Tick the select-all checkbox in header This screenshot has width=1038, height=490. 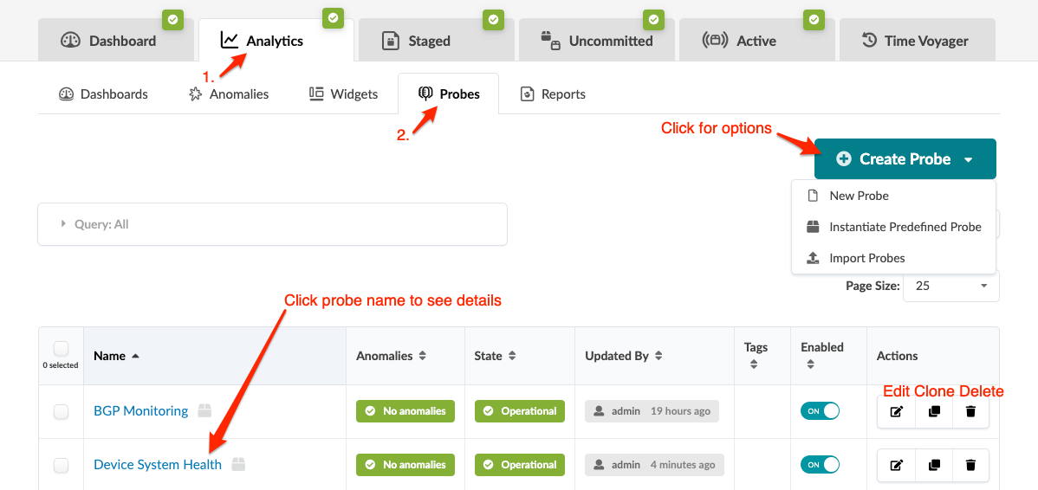click(61, 349)
